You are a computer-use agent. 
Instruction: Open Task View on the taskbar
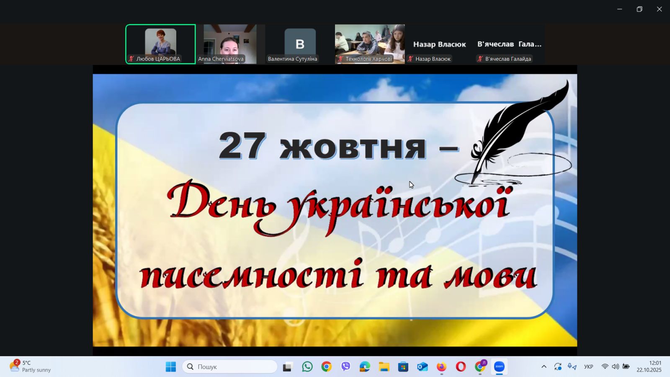coord(287,367)
